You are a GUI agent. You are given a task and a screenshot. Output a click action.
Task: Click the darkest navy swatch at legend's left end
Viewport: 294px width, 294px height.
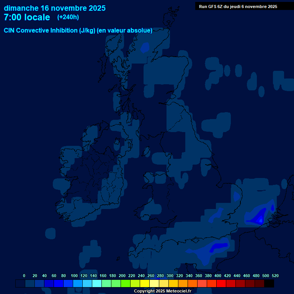pyautogui.click(x=20, y=283)
